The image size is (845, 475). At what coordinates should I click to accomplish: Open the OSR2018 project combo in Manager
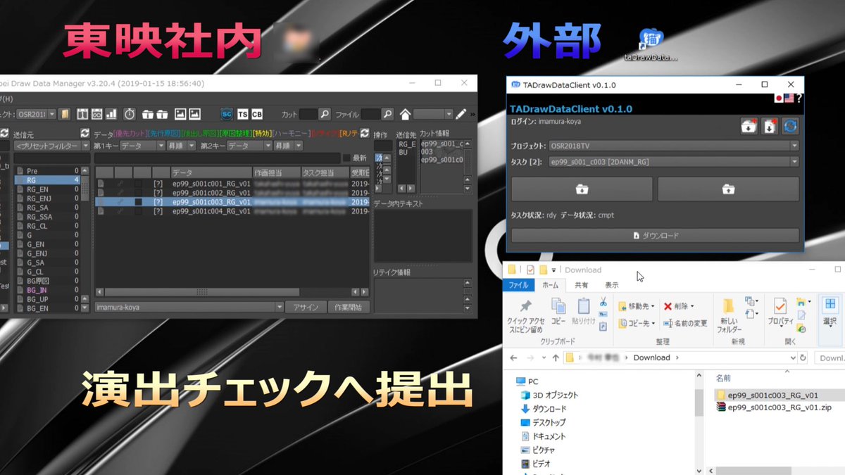pyautogui.click(x=37, y=114)
